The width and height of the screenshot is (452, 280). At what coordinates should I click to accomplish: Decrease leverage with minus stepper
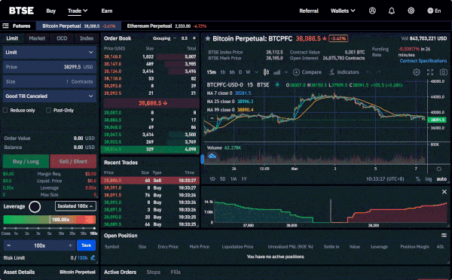point(9,245)
